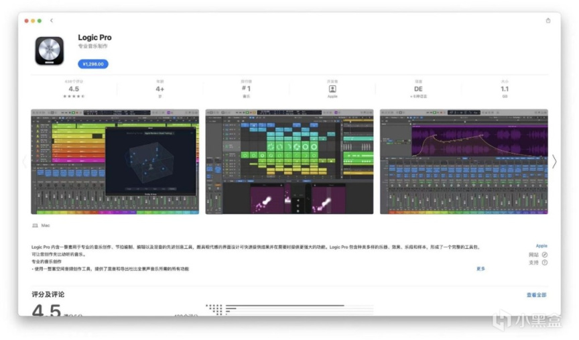Buy Logic Pro for ¥1,298.00
Image resolution: width=579 pixels, height=340 pixels.
[93, 64]
